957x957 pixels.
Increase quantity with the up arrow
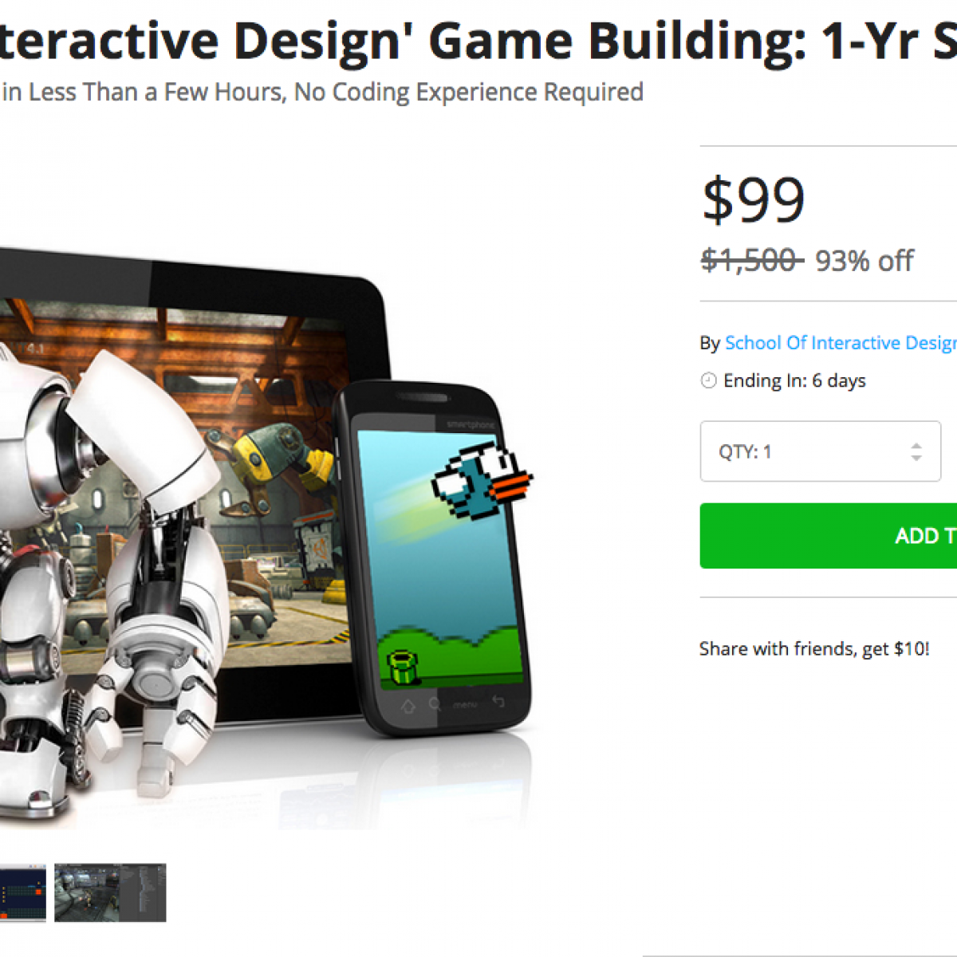point(916,446)
